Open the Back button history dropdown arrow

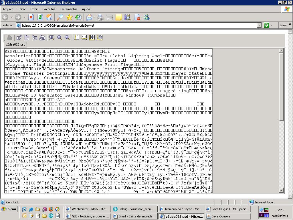coord(11,17)
